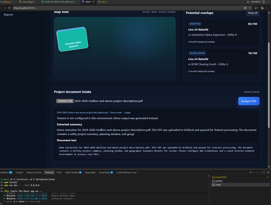Image resolution: width=271 pixels, height=205 pixels.
Task: Click the circular target icon in address bar
Action: point(250,8)
